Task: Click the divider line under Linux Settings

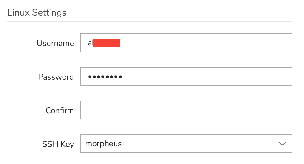Action: (x=150, y=21)
